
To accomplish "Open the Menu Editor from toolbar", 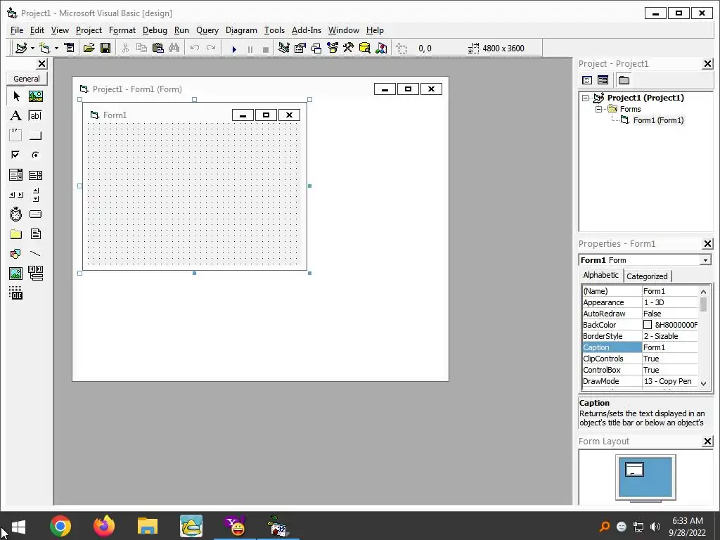I will (x=70, y=48).
